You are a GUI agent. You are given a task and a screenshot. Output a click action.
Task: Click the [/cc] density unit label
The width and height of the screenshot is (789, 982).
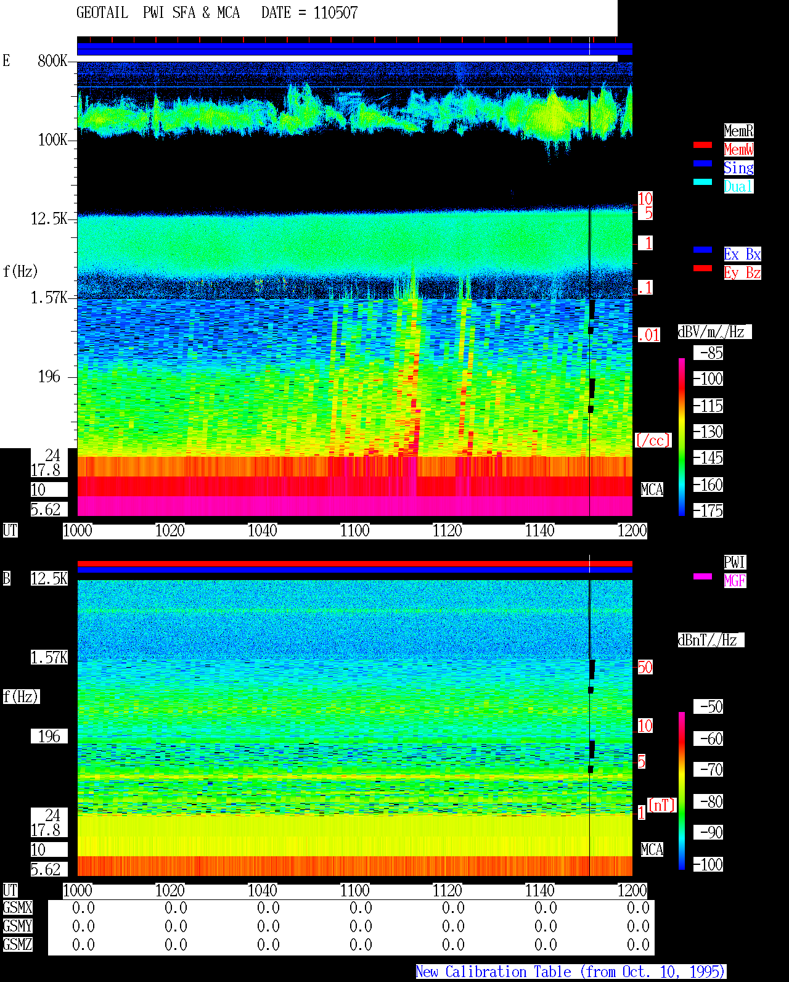[x=653, y=440]
